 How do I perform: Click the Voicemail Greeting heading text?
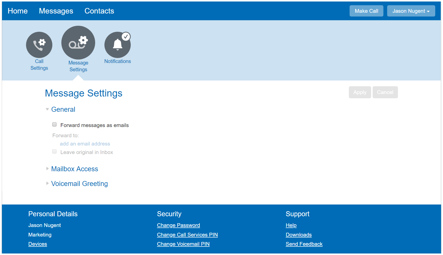(79, 183)
